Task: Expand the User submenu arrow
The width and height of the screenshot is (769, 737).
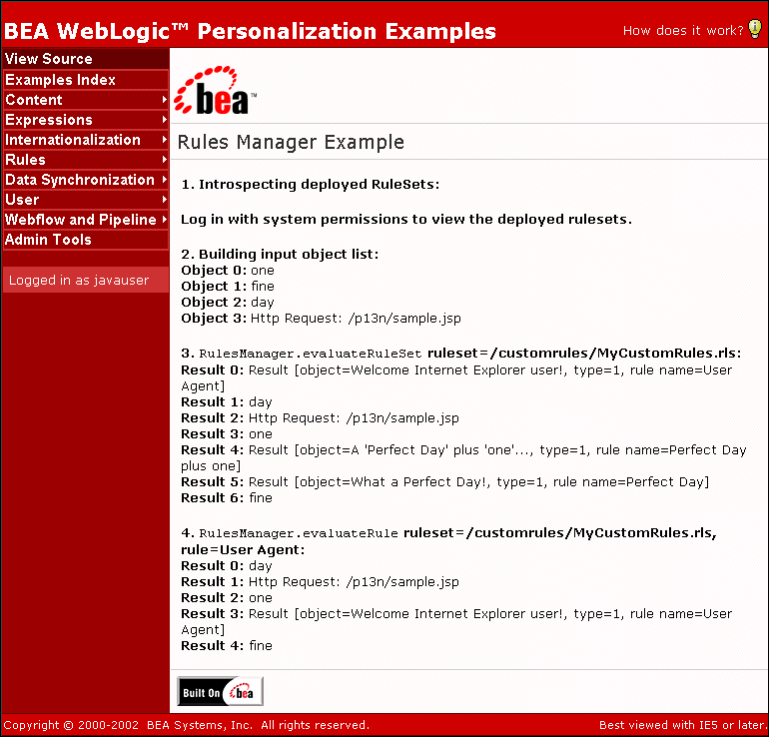Action: pyautogui.click(x=165, y=200)
